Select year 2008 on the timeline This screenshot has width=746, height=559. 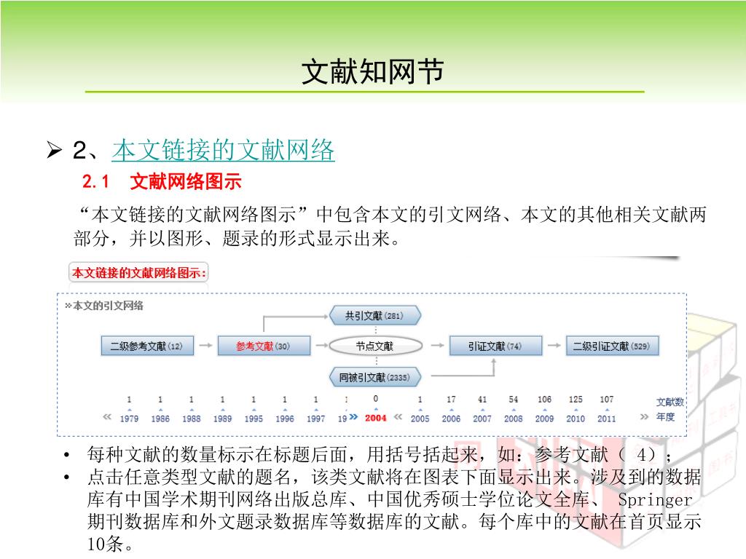(x=514, y=419)
